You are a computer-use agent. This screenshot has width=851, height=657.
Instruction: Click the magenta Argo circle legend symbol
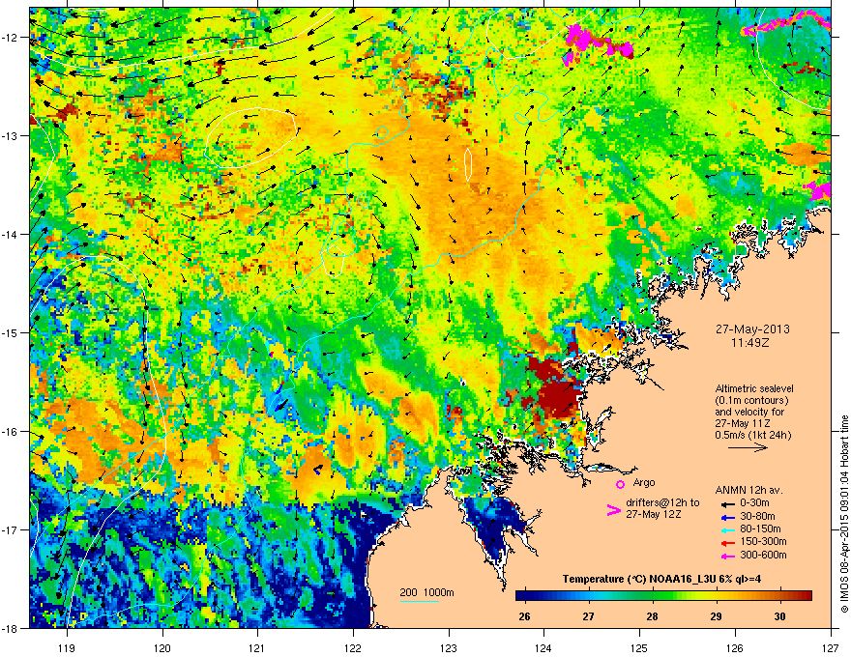(x=620, y=484)
